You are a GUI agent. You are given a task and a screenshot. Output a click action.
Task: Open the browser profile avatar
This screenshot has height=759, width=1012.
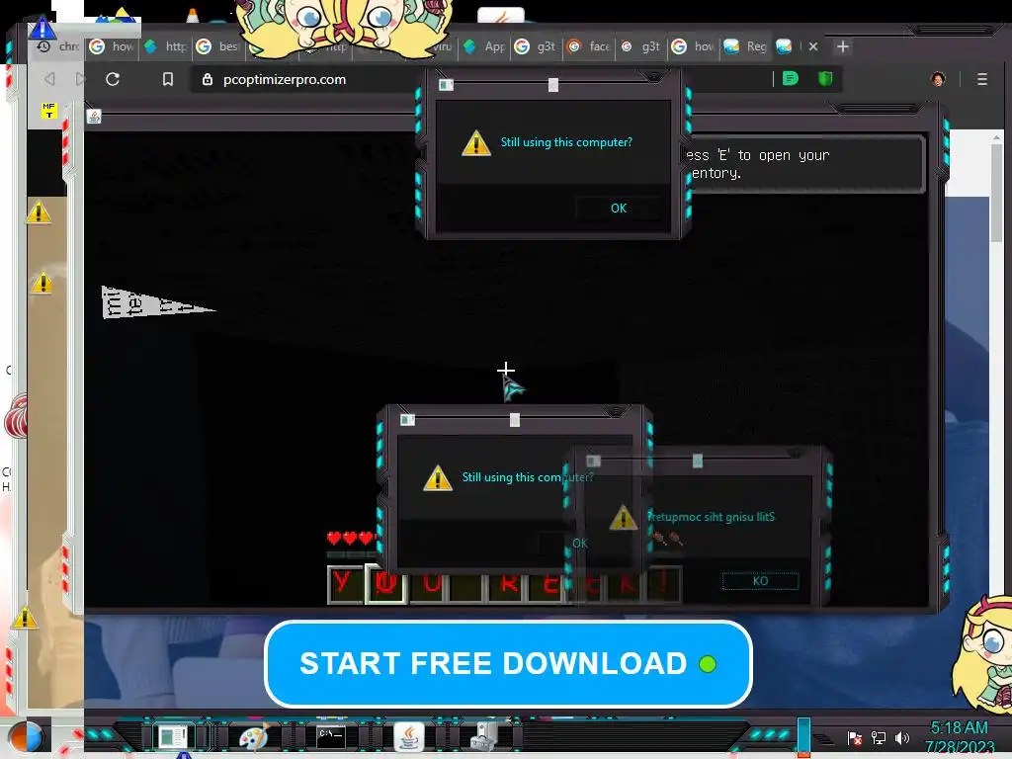pos(938,79)
